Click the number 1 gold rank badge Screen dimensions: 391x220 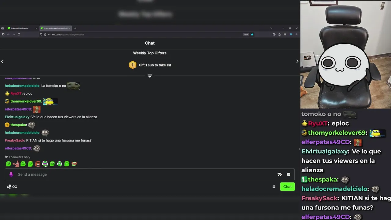tap(132, 65)
